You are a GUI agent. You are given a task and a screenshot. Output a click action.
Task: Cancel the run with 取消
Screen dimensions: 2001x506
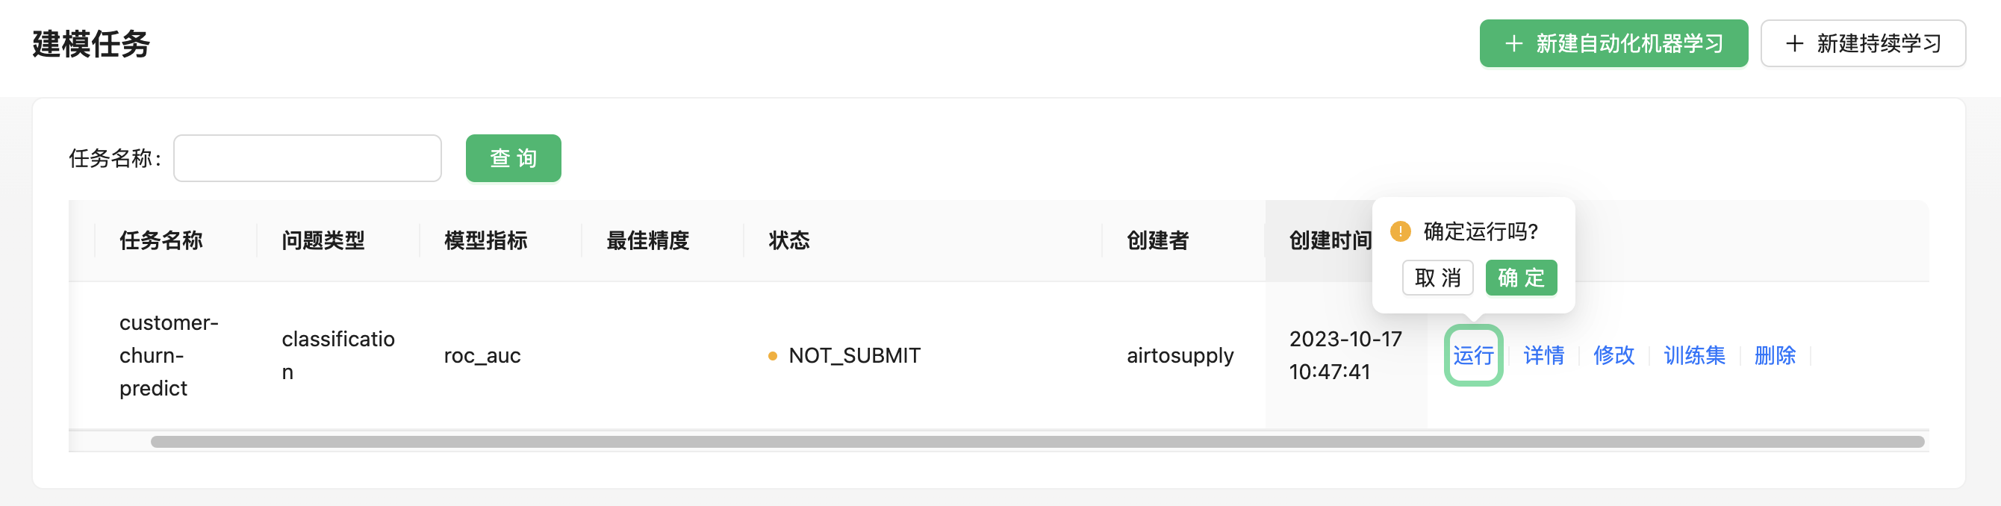tap(1437, 278)
